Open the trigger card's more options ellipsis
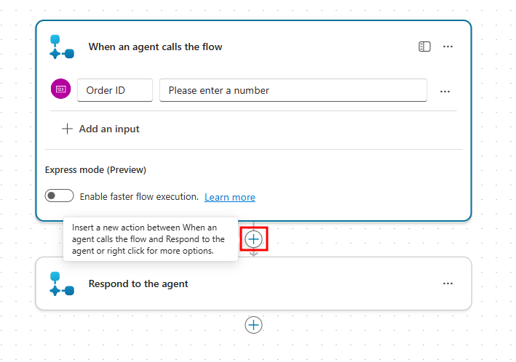Image resolution: width=516 pixels, height=362 pixels. [448, 47]
